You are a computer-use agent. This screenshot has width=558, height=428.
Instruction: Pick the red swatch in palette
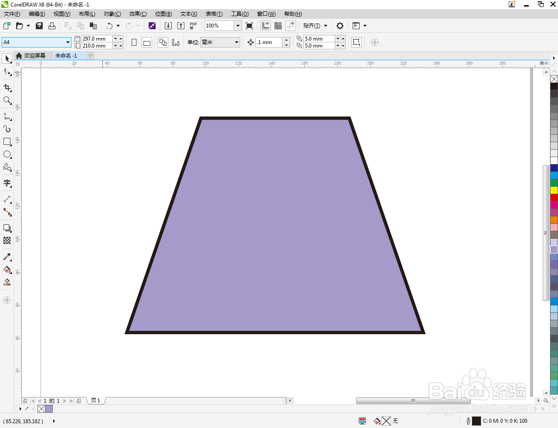[554, 198]
